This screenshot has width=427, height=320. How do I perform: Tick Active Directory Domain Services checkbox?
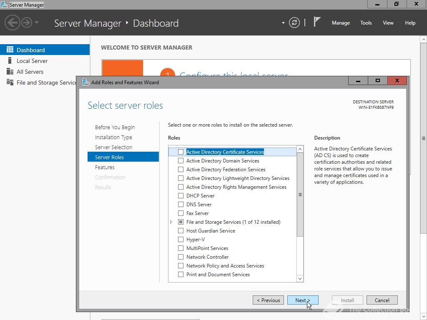(181, 161)
